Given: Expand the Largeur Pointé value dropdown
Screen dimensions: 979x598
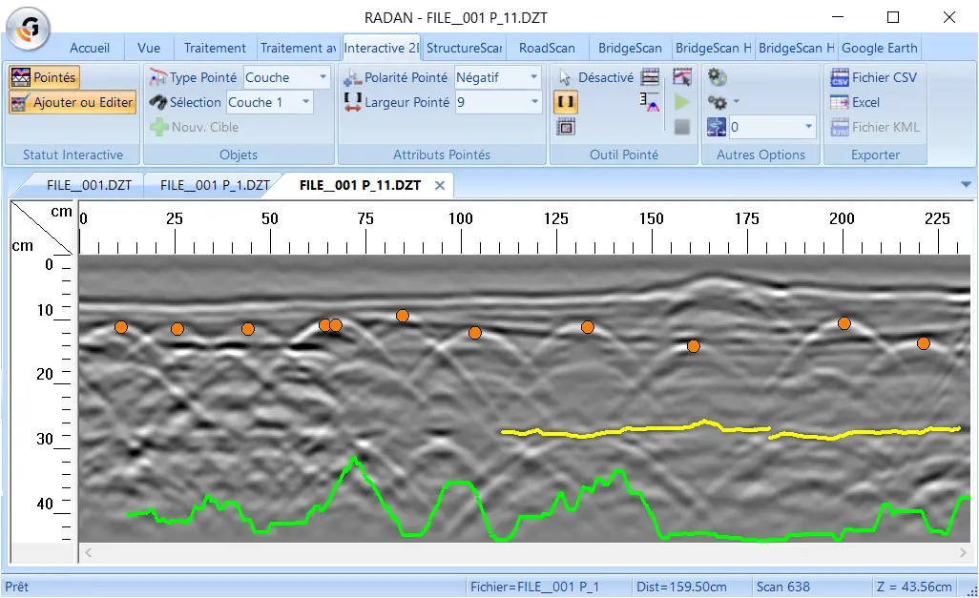Looking at the screenshot, I should point(534,102).
